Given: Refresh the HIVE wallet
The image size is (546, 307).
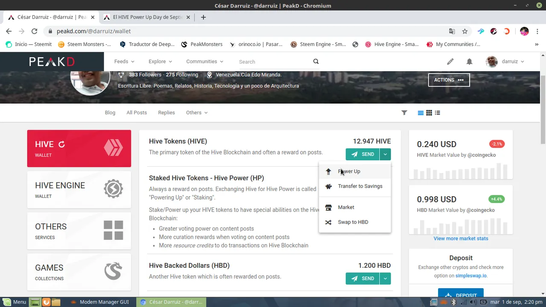Looking at the screenshot, I should (x=61, y=144).
